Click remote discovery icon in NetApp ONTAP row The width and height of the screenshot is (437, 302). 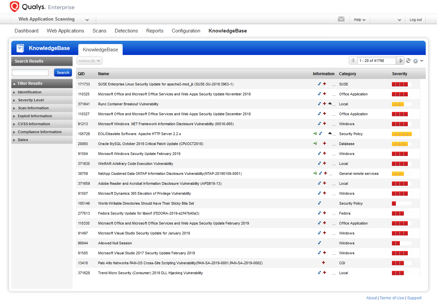coord(315,174)
